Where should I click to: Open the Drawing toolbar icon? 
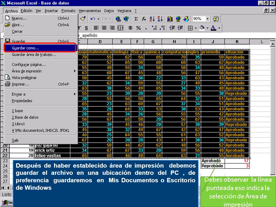pyautogui.click(x=186, y=19)
